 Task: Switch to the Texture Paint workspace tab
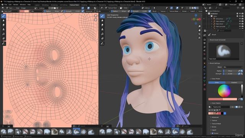click(x=74, y=5)
